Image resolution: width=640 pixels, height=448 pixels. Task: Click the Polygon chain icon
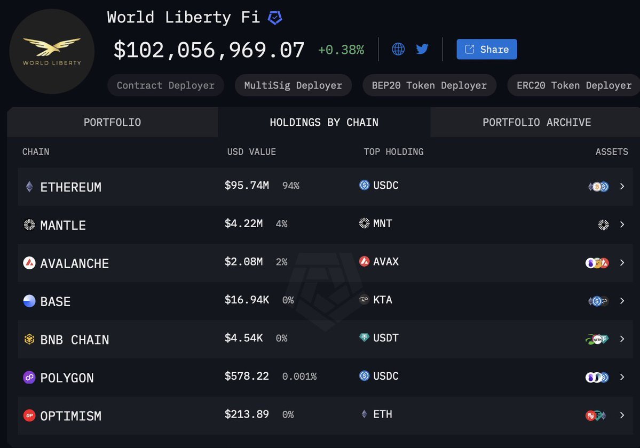pos(29,378)
